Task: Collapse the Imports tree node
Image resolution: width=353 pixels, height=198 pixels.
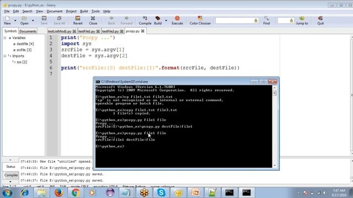Action: [x=5, y=56]
